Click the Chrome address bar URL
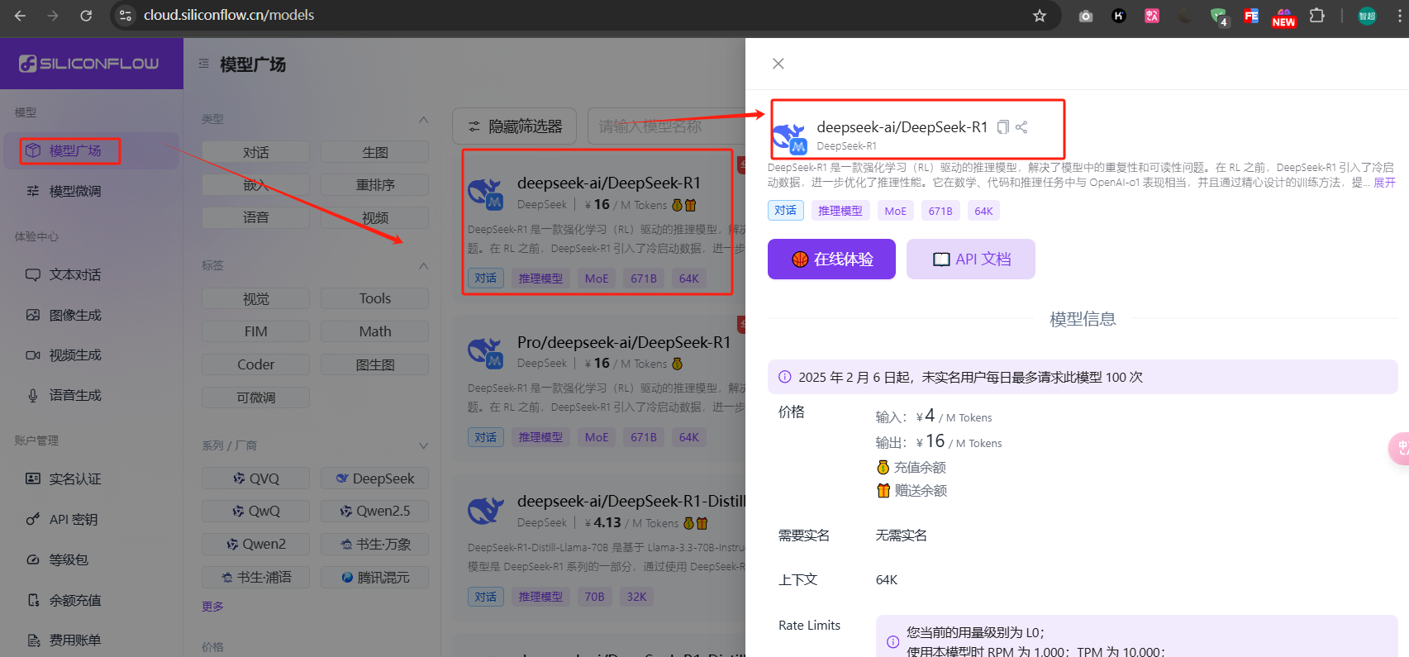This screenshot has height=657, width=1409. tap(229, 16)
